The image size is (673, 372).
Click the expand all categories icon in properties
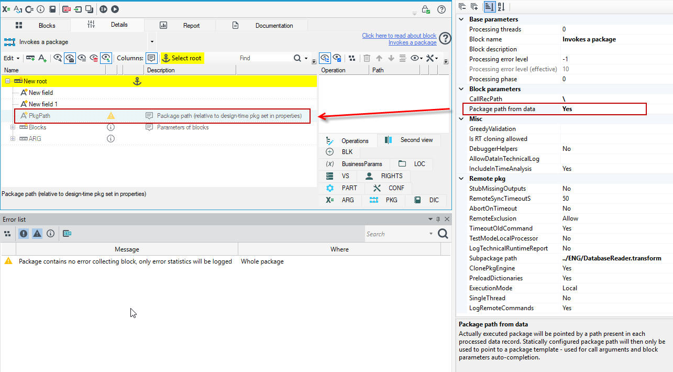click(x=475, y=6)
